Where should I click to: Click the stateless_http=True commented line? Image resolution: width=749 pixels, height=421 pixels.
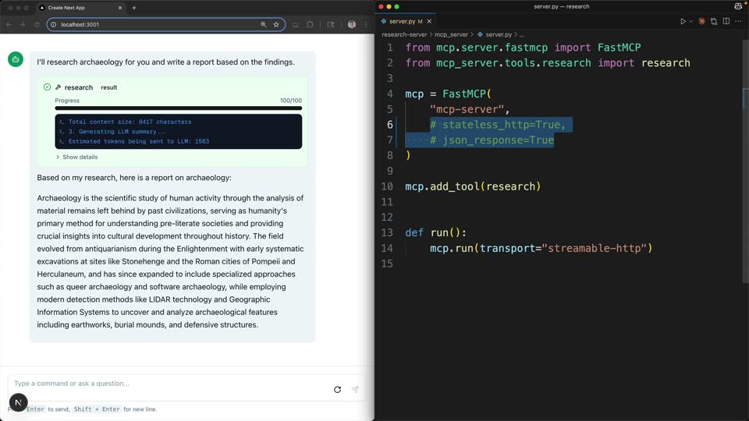click(x=498, y=125)
